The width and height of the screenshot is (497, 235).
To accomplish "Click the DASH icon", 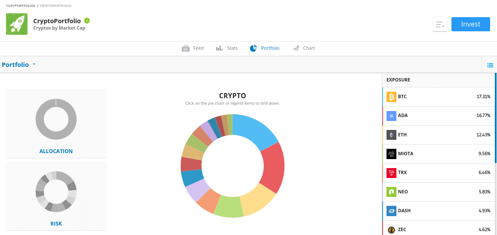I will pos(391,211).
